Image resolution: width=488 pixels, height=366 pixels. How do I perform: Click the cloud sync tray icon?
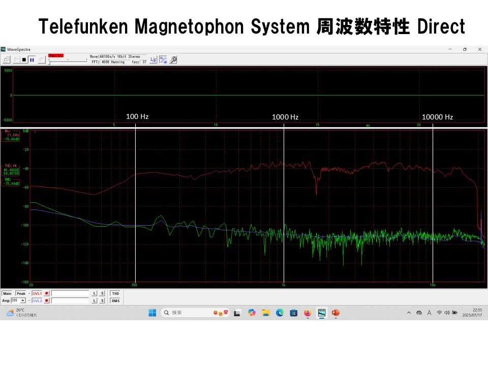click(x=419, y=313)
